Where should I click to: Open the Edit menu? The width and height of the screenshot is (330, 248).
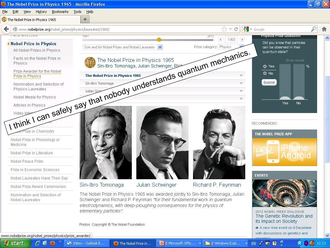pos(15,12)
